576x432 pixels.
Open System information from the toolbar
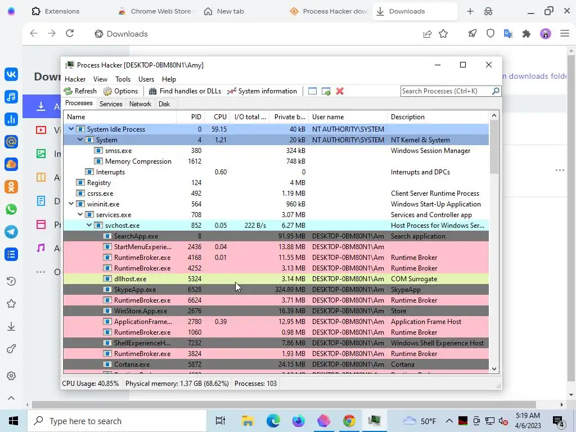point(262,91)
